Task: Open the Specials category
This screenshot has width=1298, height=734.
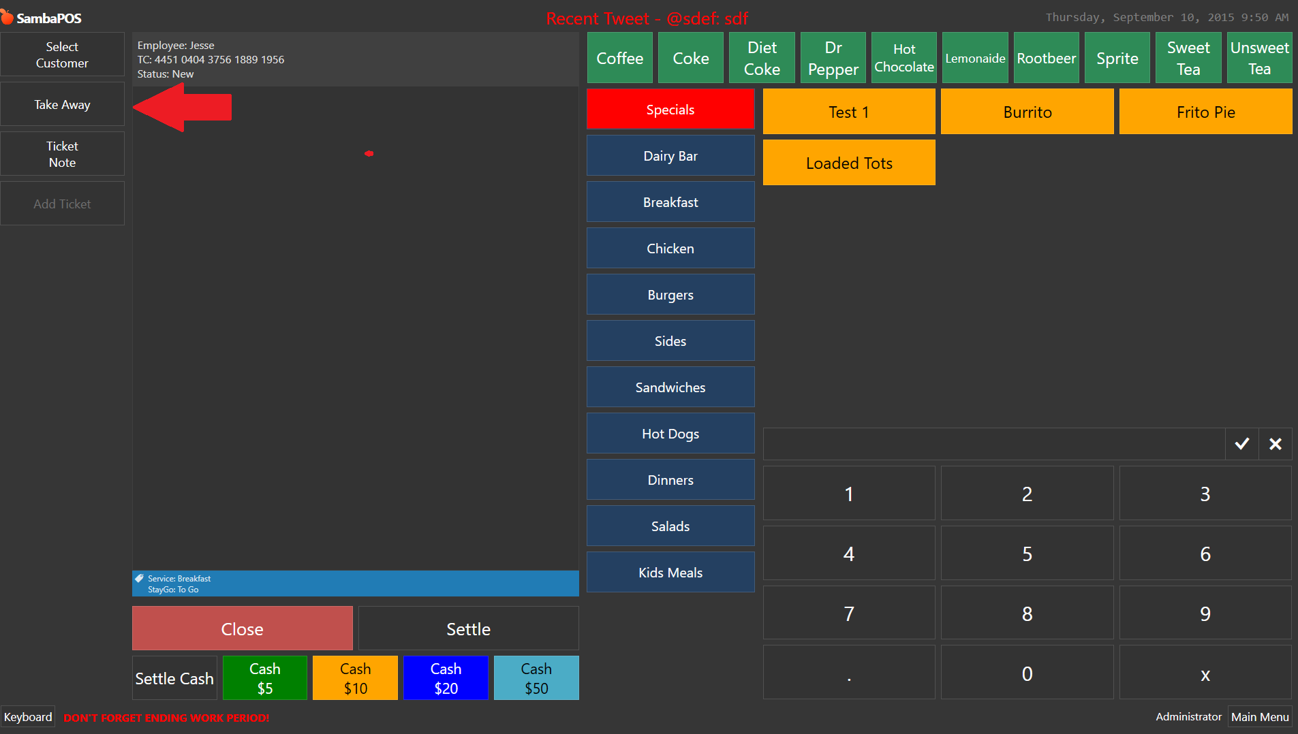Action: pyautogui.click(x=670, y=110)
